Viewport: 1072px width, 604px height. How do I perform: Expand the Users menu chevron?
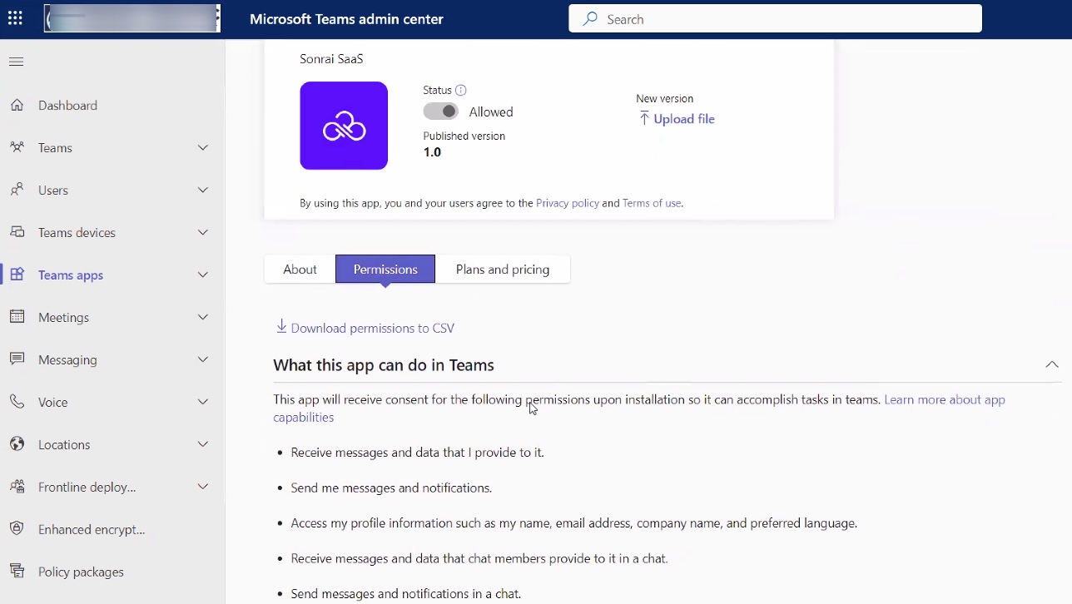pyautogui.click(x=203, y=190)
